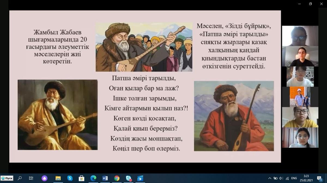Launch the purple Alice assistant icon

point(44,178)
